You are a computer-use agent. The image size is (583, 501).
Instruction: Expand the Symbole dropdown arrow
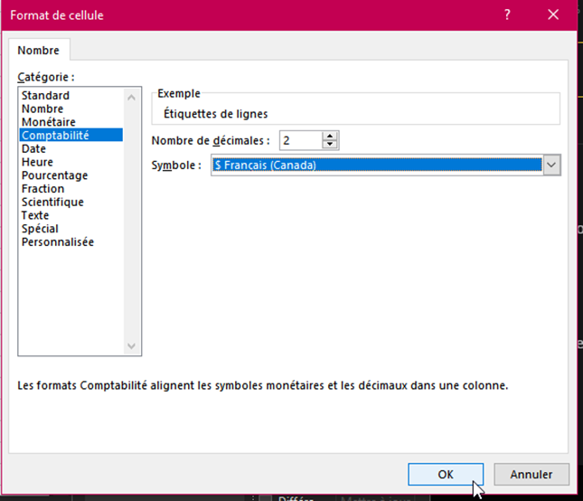[x=552, y=165]
